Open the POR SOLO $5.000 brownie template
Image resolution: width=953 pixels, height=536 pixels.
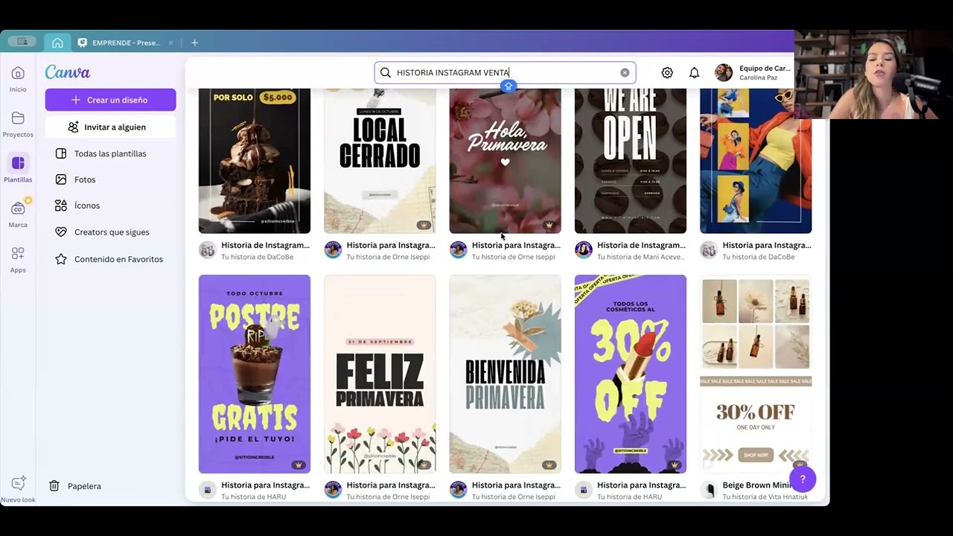pos(255,161)
